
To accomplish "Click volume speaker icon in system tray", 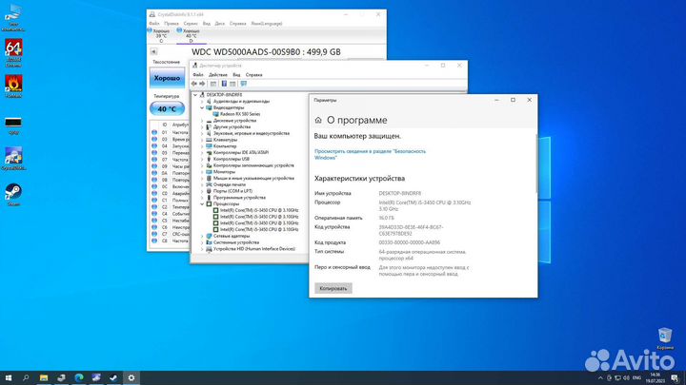I will pyautogui.click(x=626, y=378).
